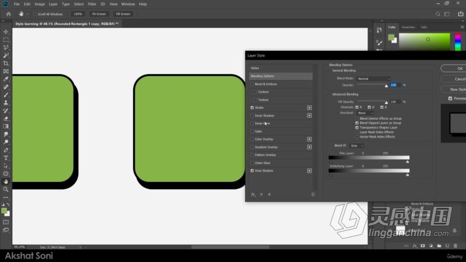Open the Window menu

point(128,4)
